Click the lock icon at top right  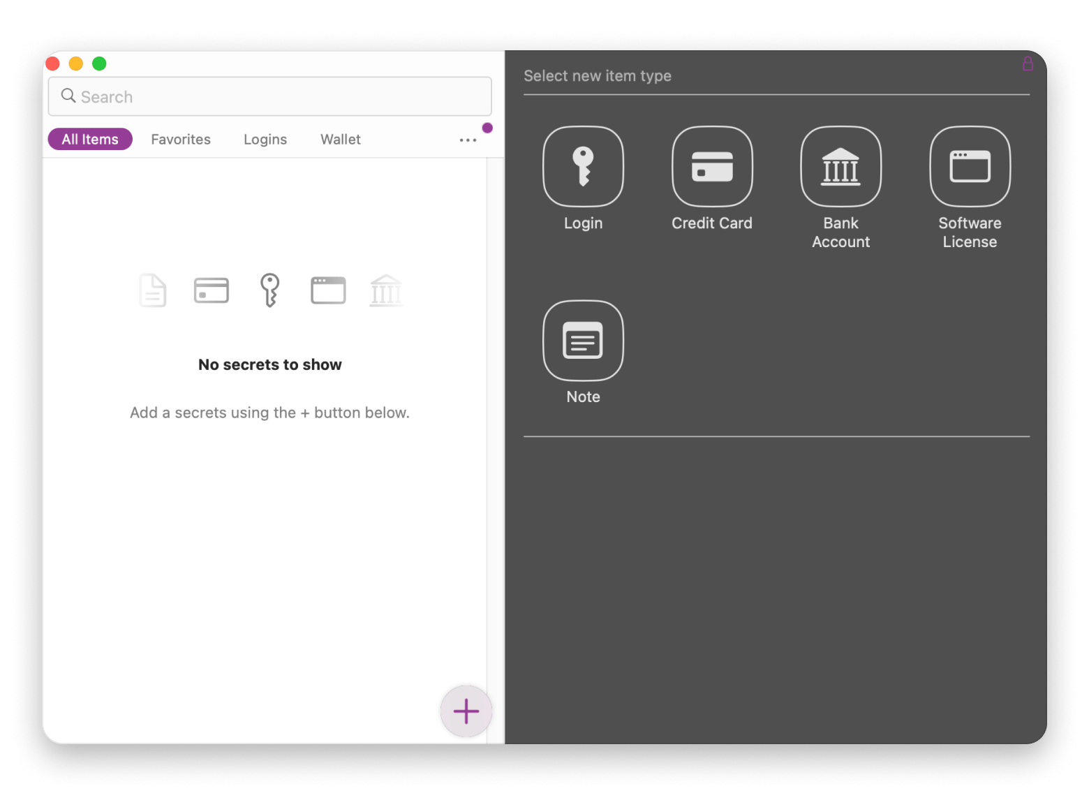[x=1028, y=64]
